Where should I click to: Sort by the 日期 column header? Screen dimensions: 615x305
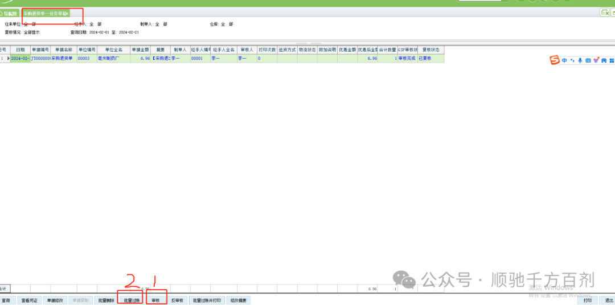pos(20,50)
